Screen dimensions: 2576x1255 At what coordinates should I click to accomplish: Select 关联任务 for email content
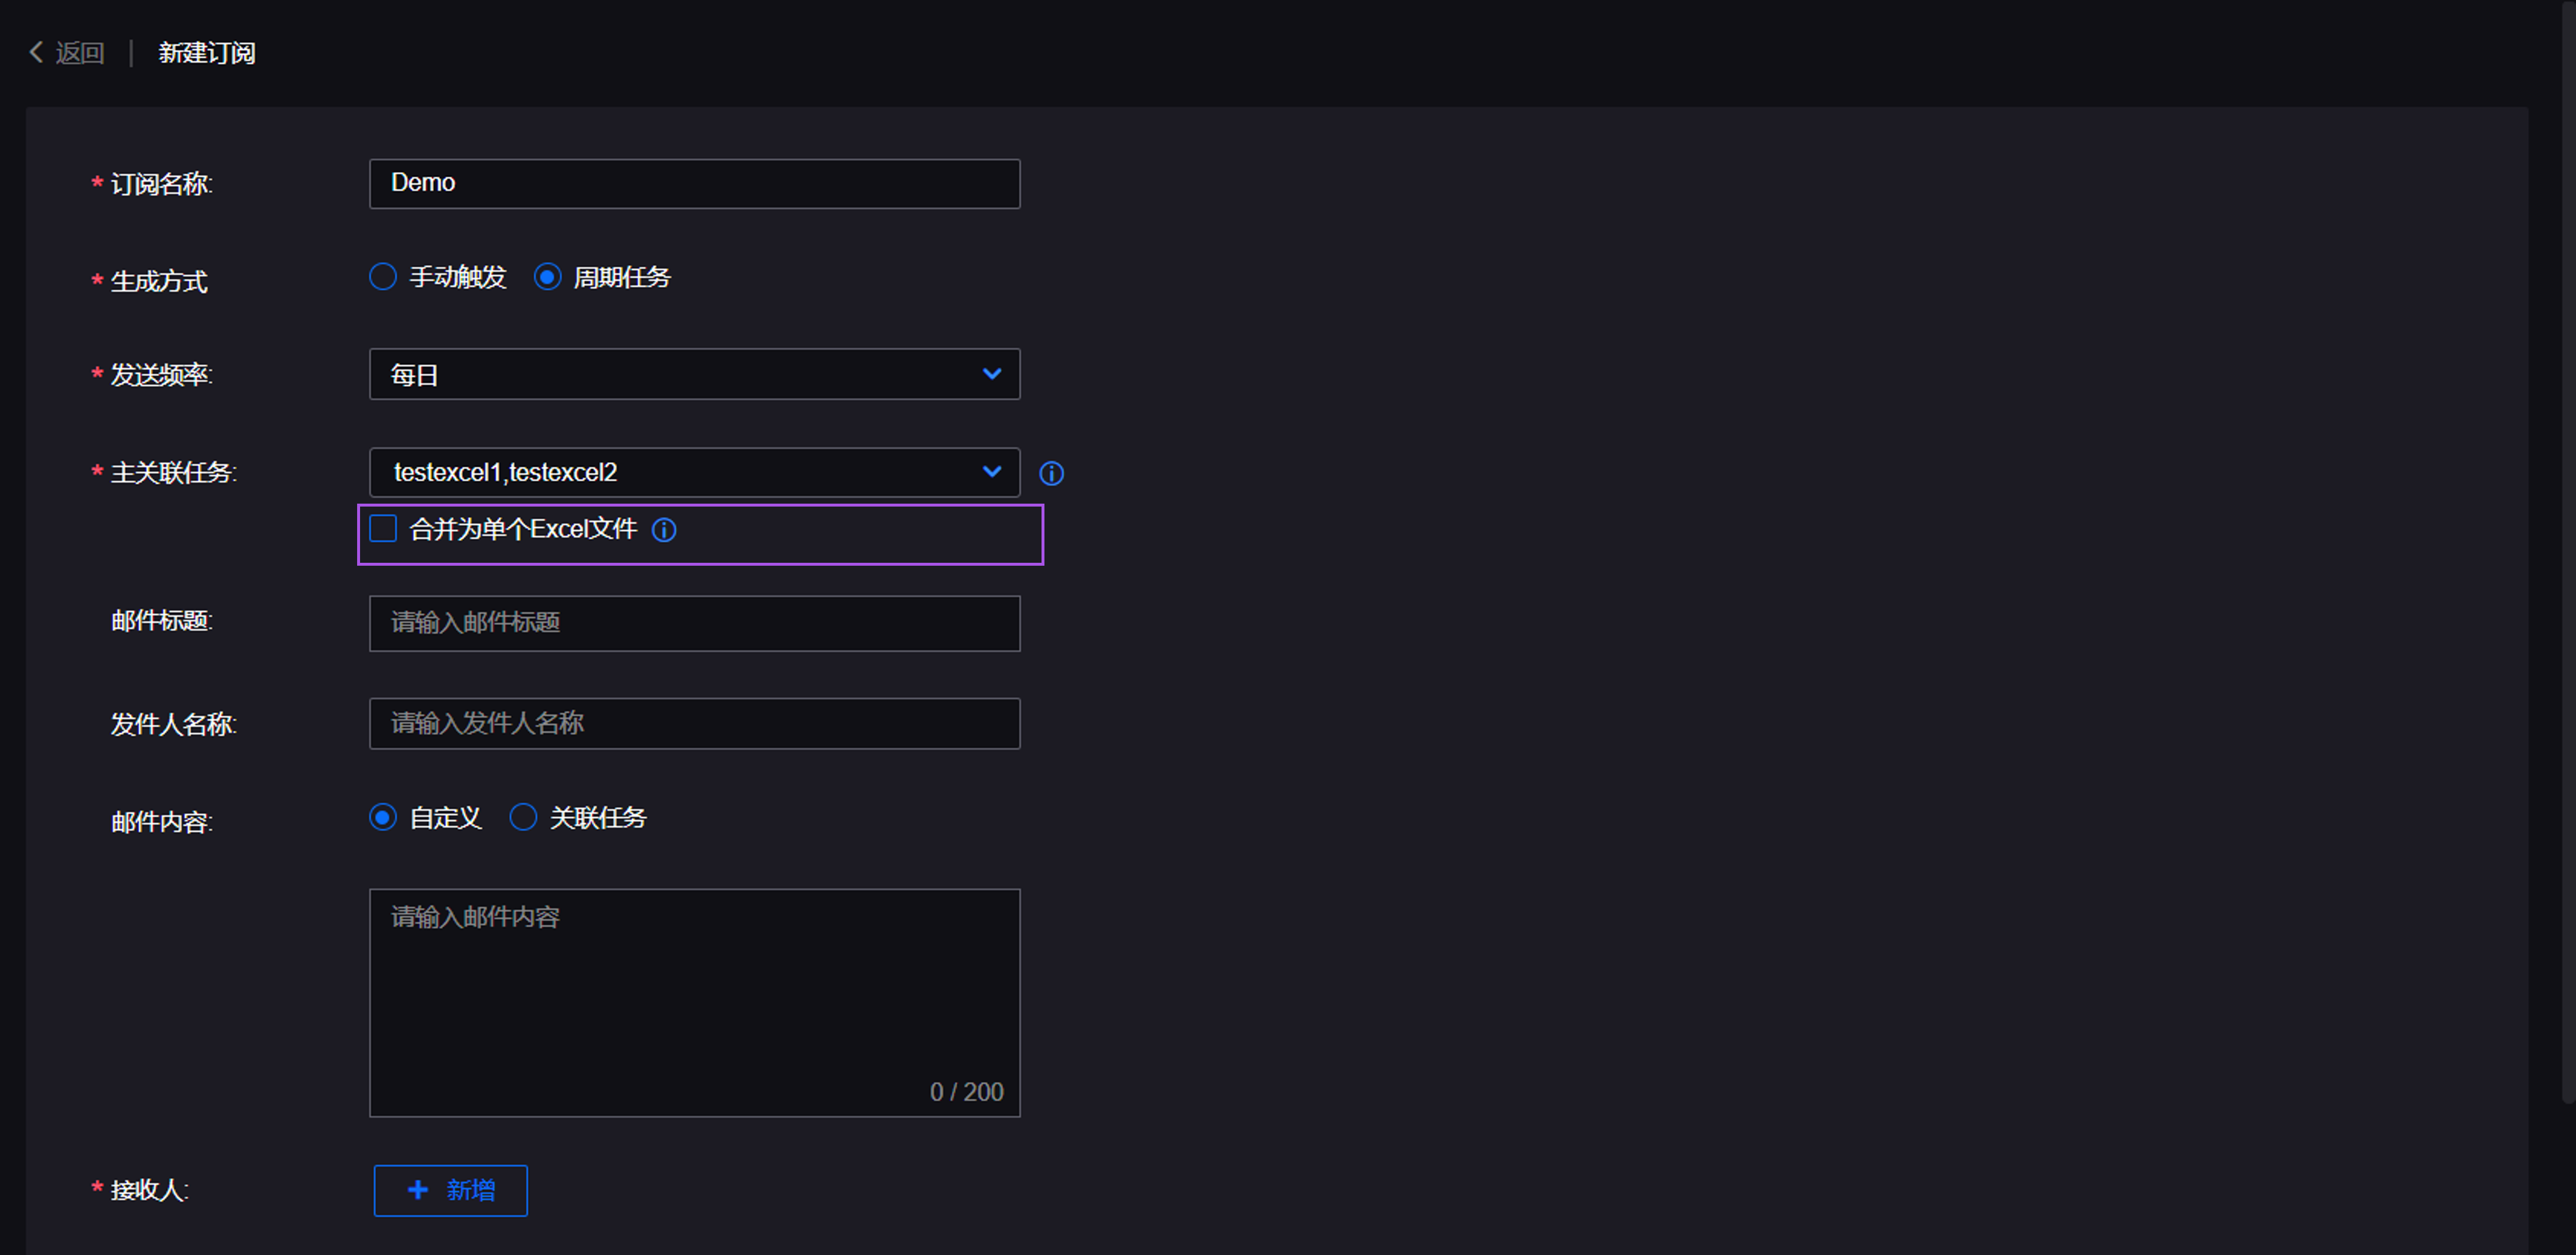523,817
